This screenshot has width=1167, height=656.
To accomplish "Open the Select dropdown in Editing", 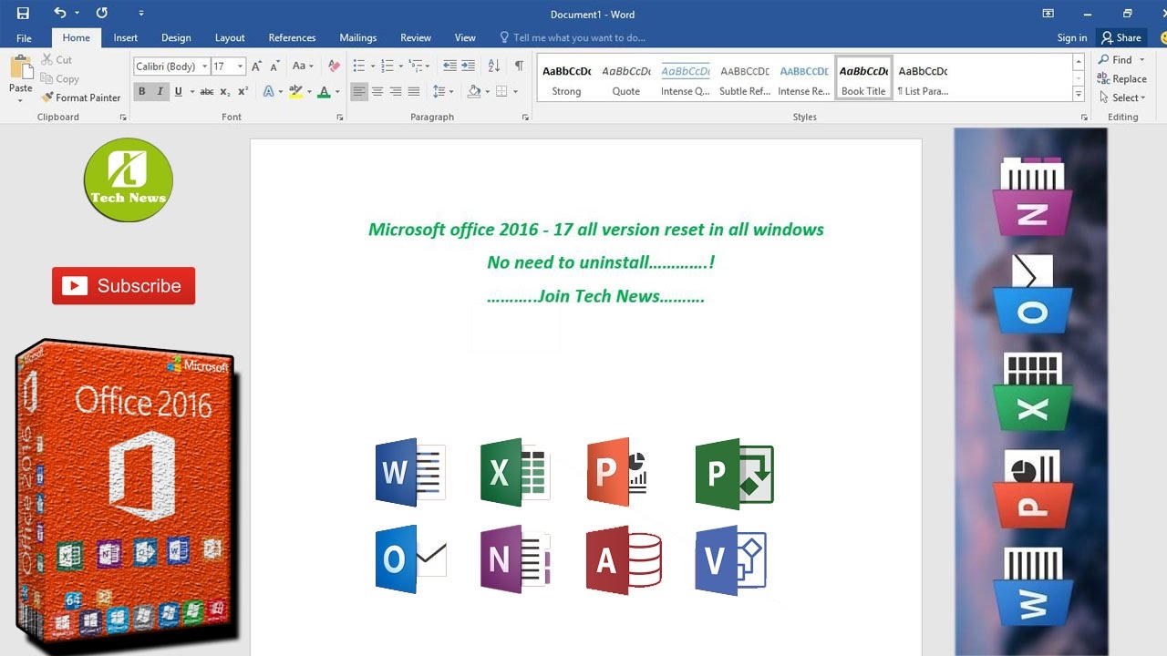I will click(x=1123, y=98).
